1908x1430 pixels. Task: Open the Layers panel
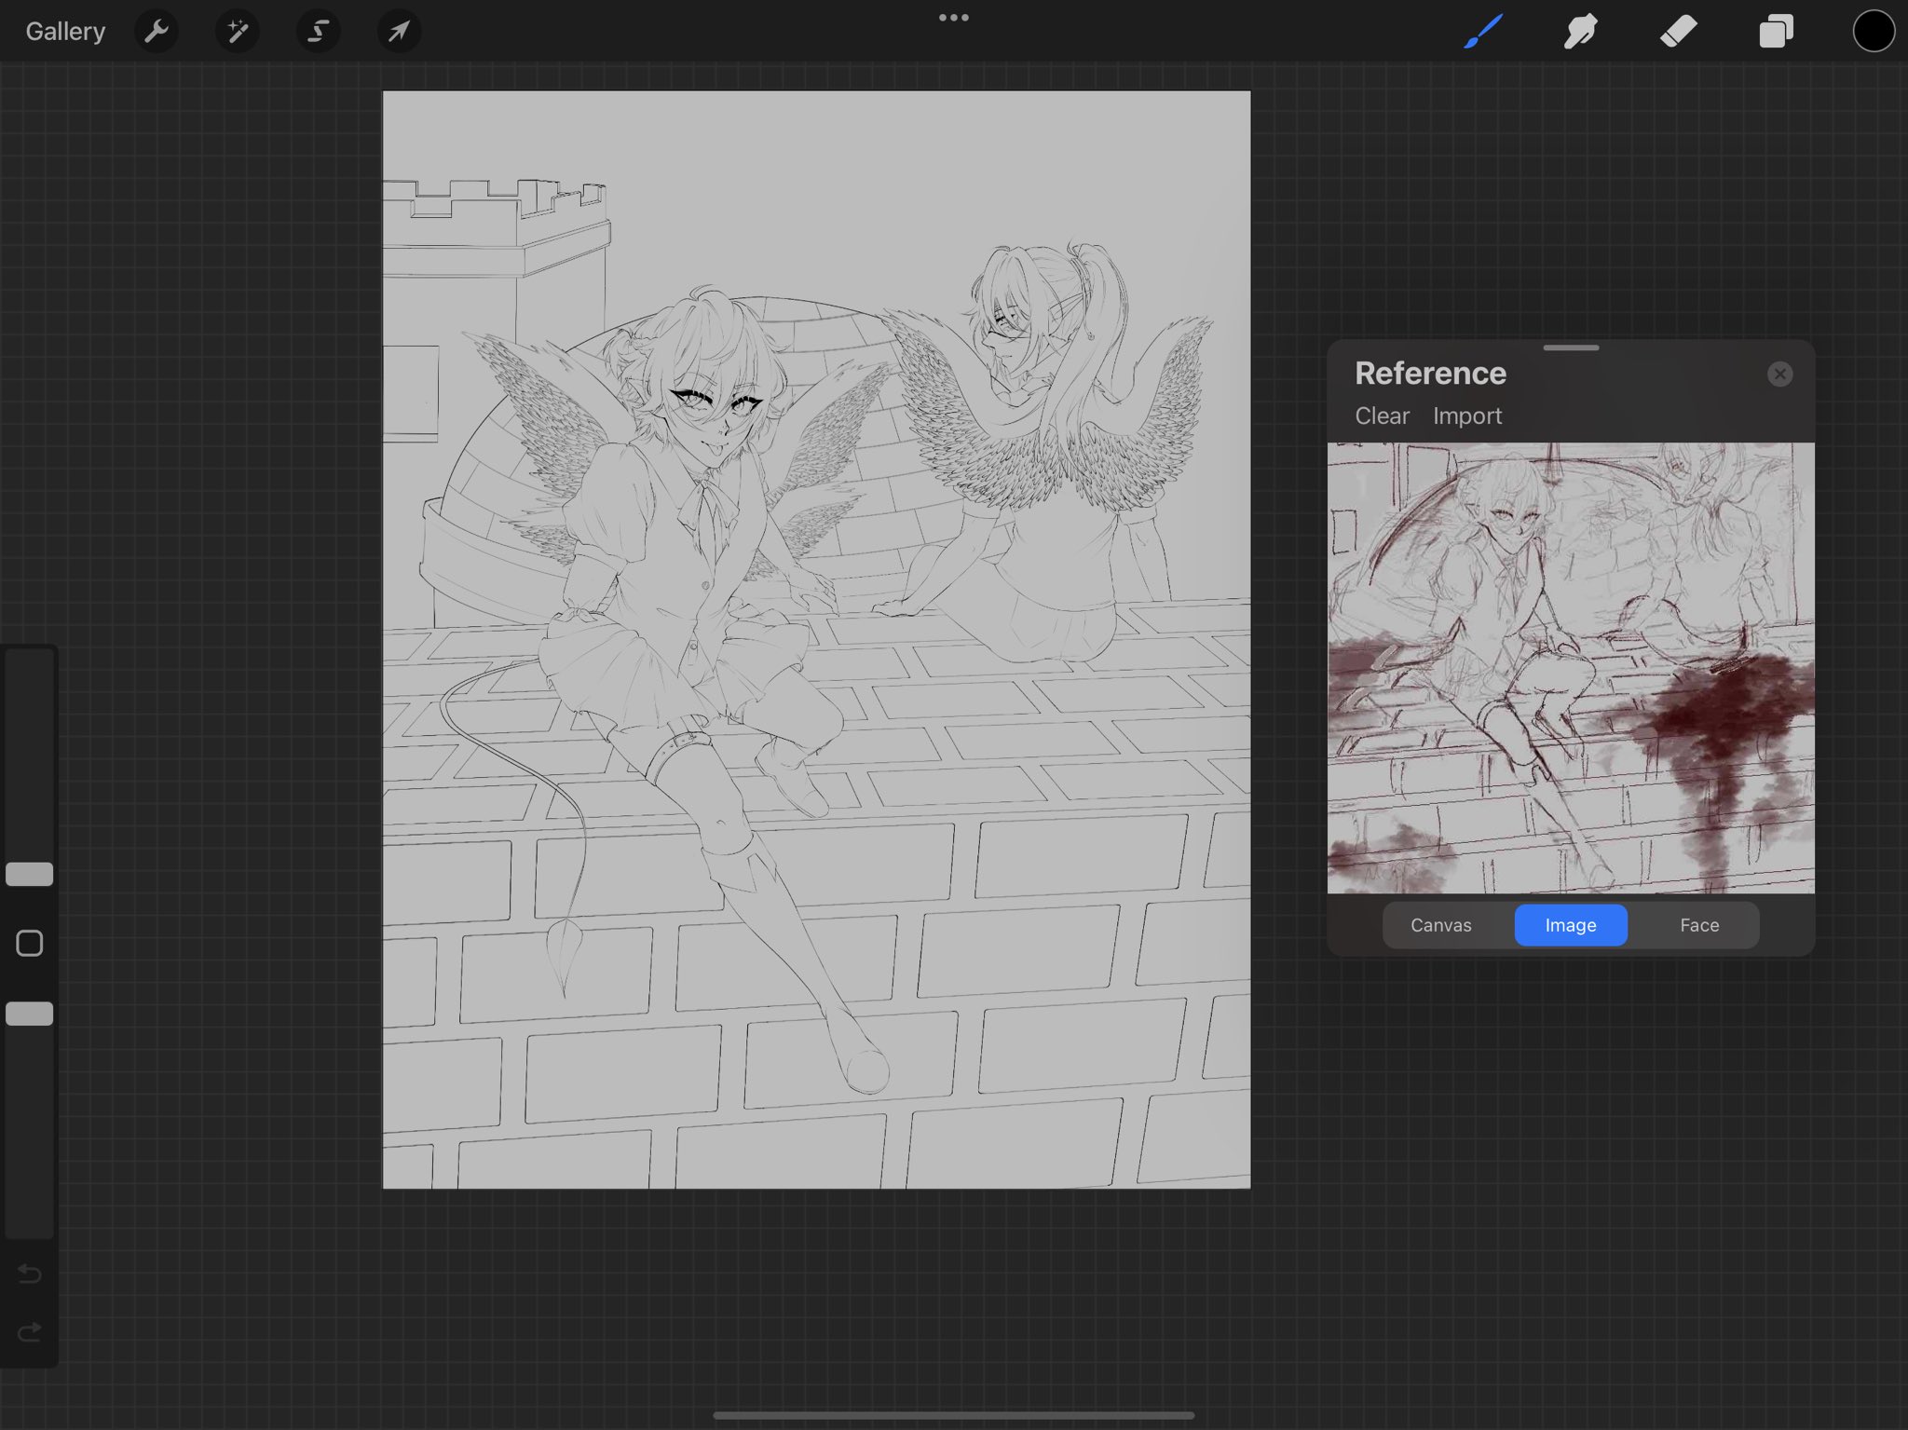coord(1776,32)
